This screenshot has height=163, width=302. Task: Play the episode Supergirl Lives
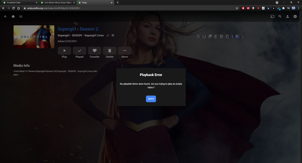click(64, 50)
